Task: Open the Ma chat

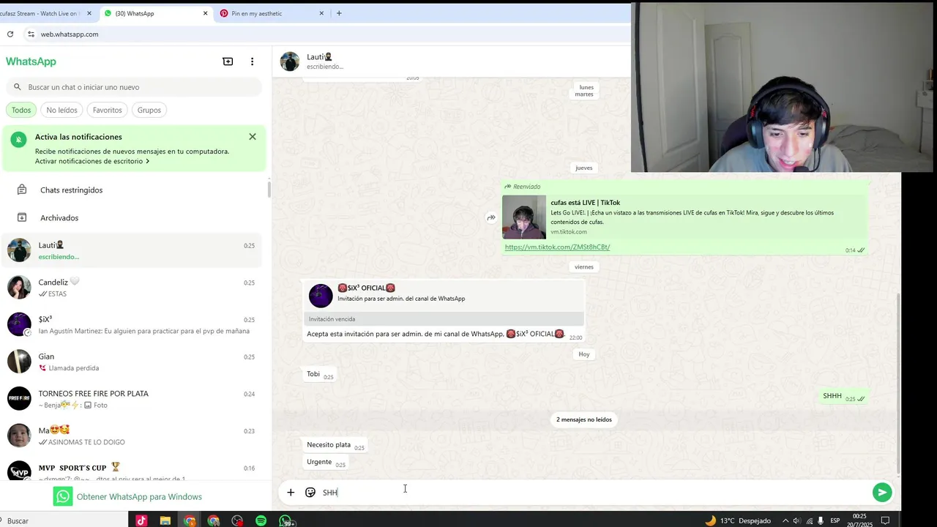Action: pyautogui.click(x=132, y=436)
